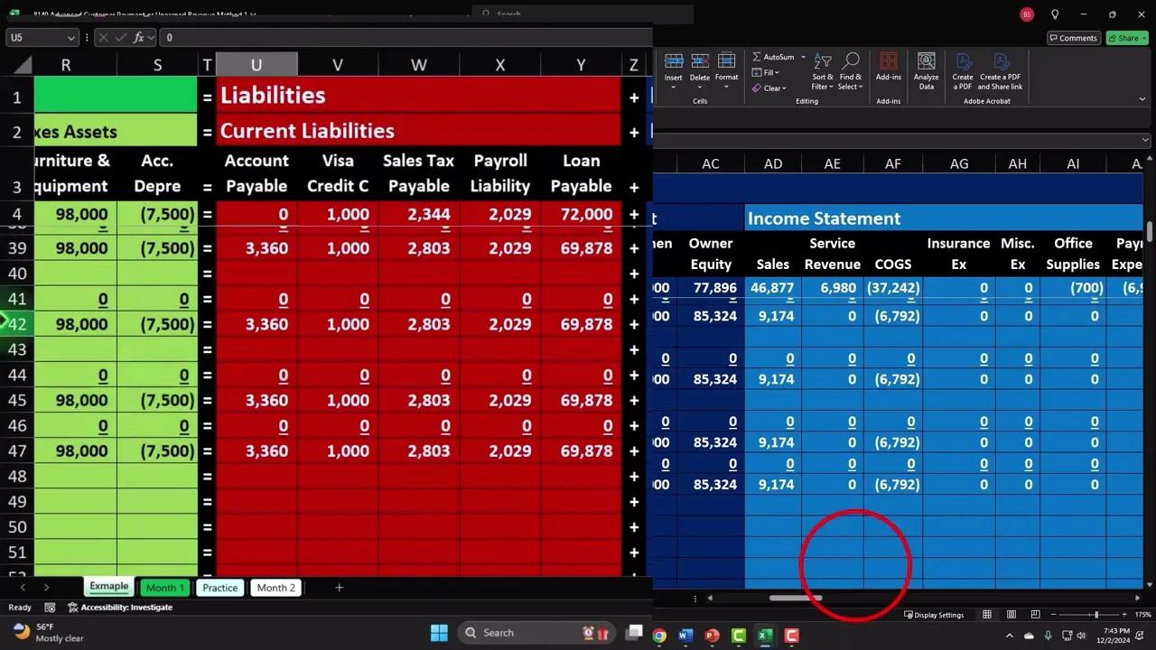1156x650 pixels.
Task: Launch Excel from the taskbar
Action: coord(765,636)
